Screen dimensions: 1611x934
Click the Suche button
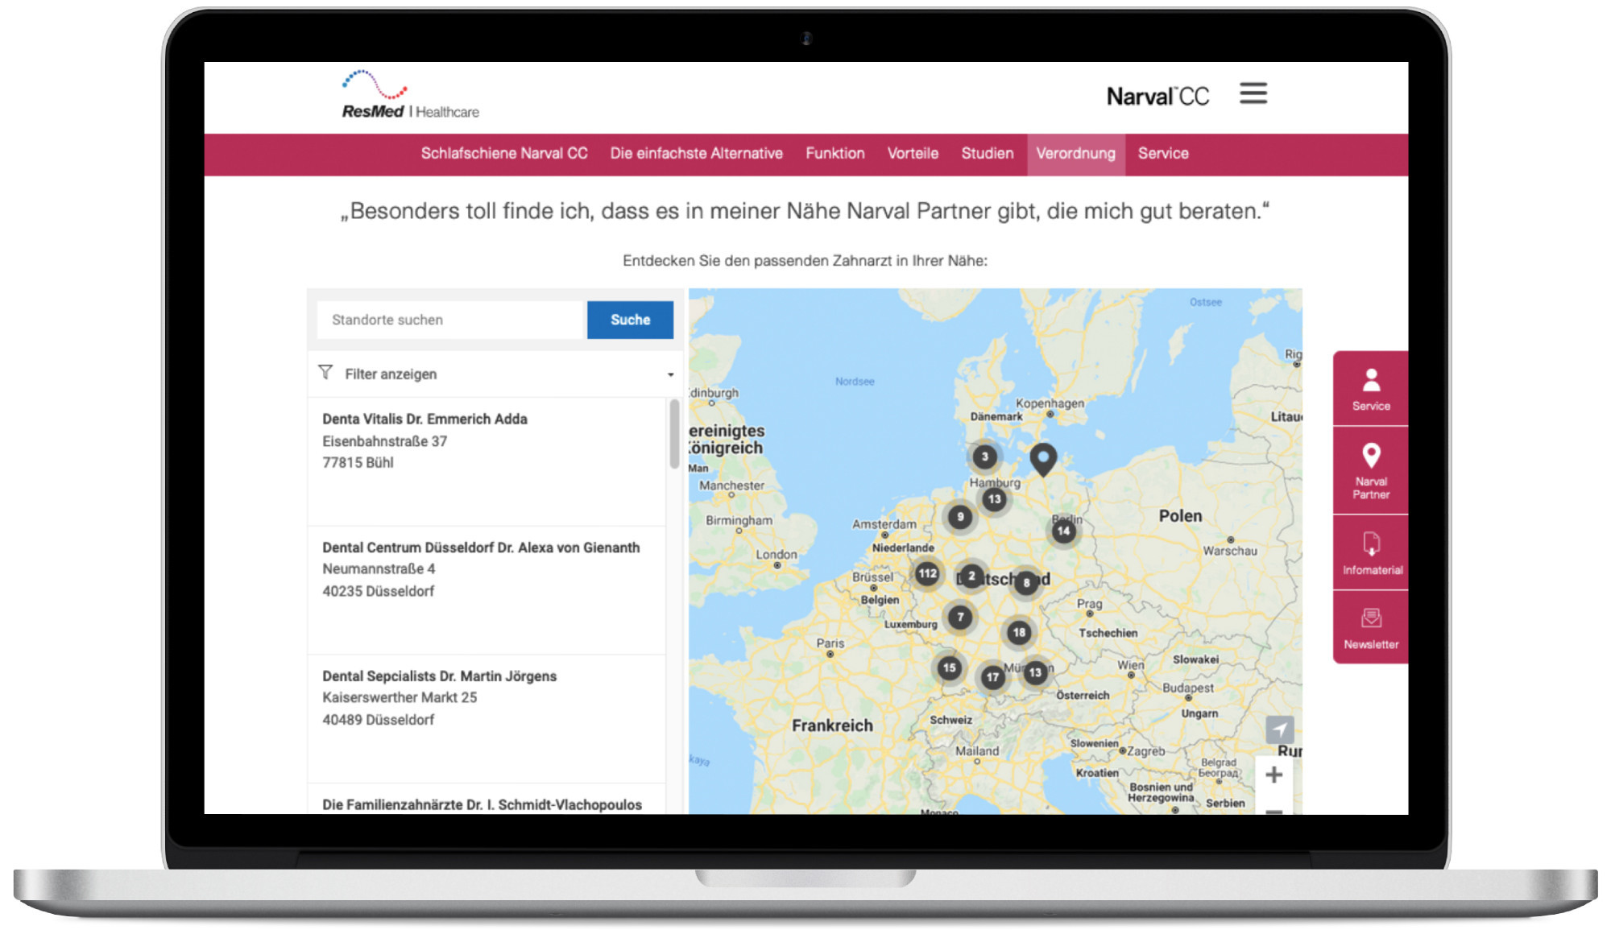click(630, 320)
